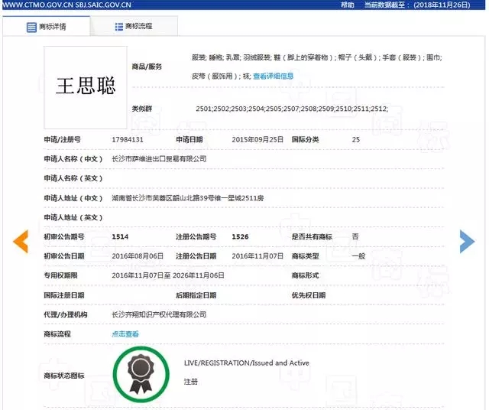Open the 点击查看 trademark process link
The height and width of the screenshot is (410, 489).
coord(125,334)
